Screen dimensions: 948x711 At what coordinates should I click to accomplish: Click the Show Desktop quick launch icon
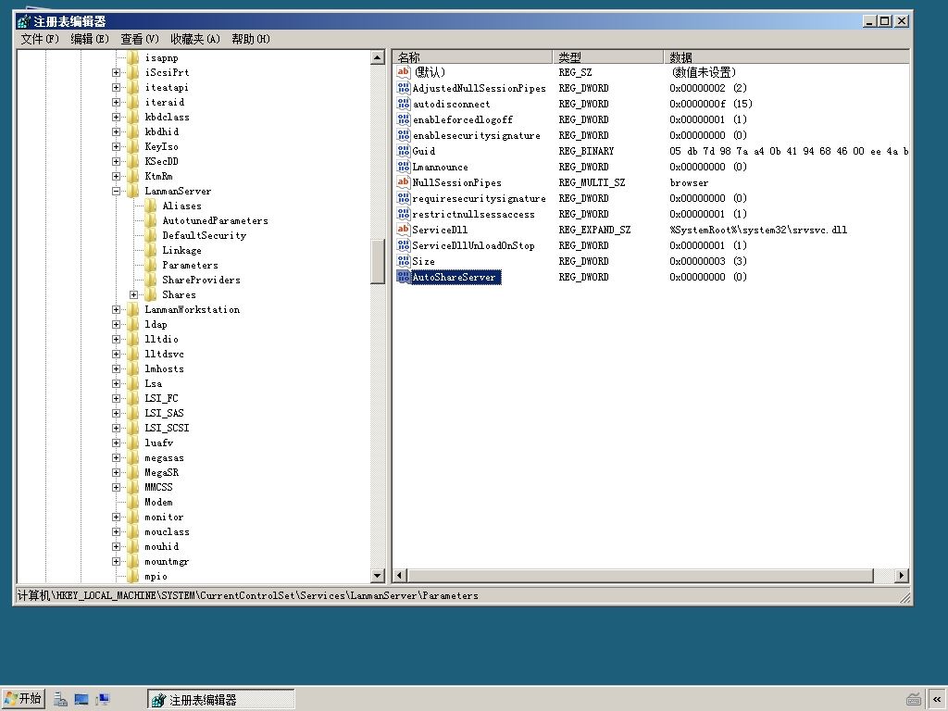81,700
